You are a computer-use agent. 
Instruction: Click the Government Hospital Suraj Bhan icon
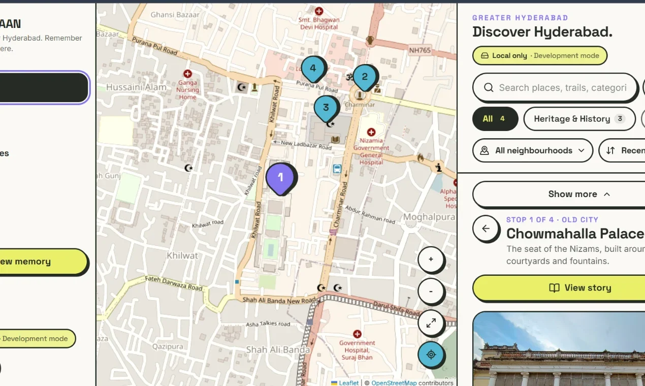tap(358, 334)
